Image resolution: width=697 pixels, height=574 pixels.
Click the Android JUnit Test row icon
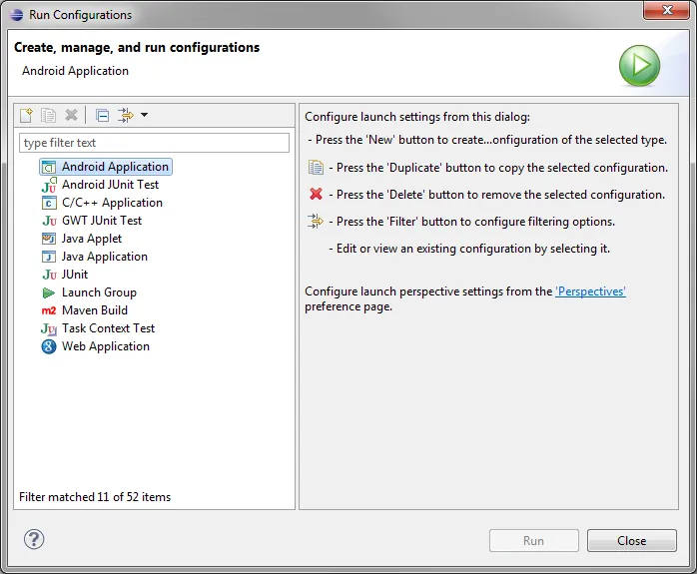tap(49, 185)
